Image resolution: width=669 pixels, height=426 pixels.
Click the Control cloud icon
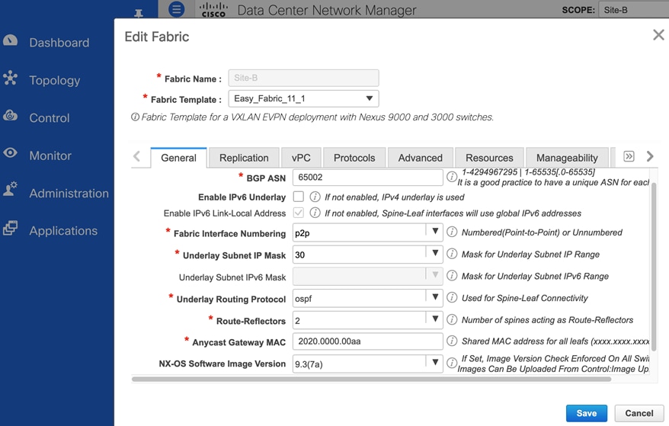coord(11,116)
